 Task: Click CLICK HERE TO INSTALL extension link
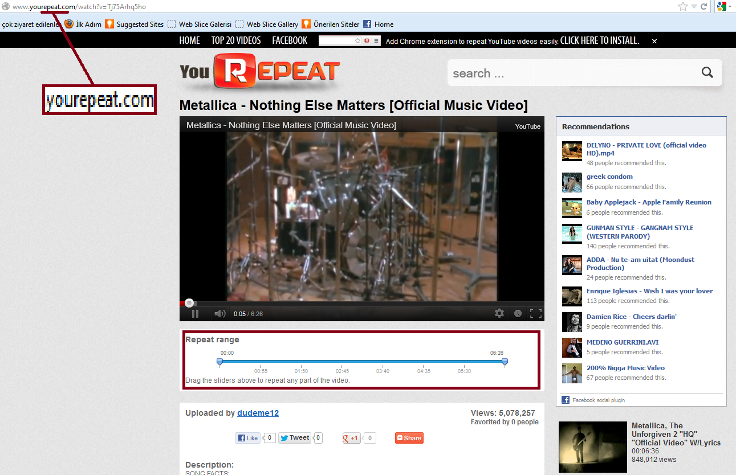600,40
